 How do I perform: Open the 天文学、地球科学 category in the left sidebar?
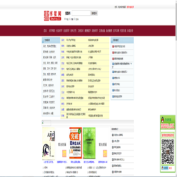tap(49, 86)
